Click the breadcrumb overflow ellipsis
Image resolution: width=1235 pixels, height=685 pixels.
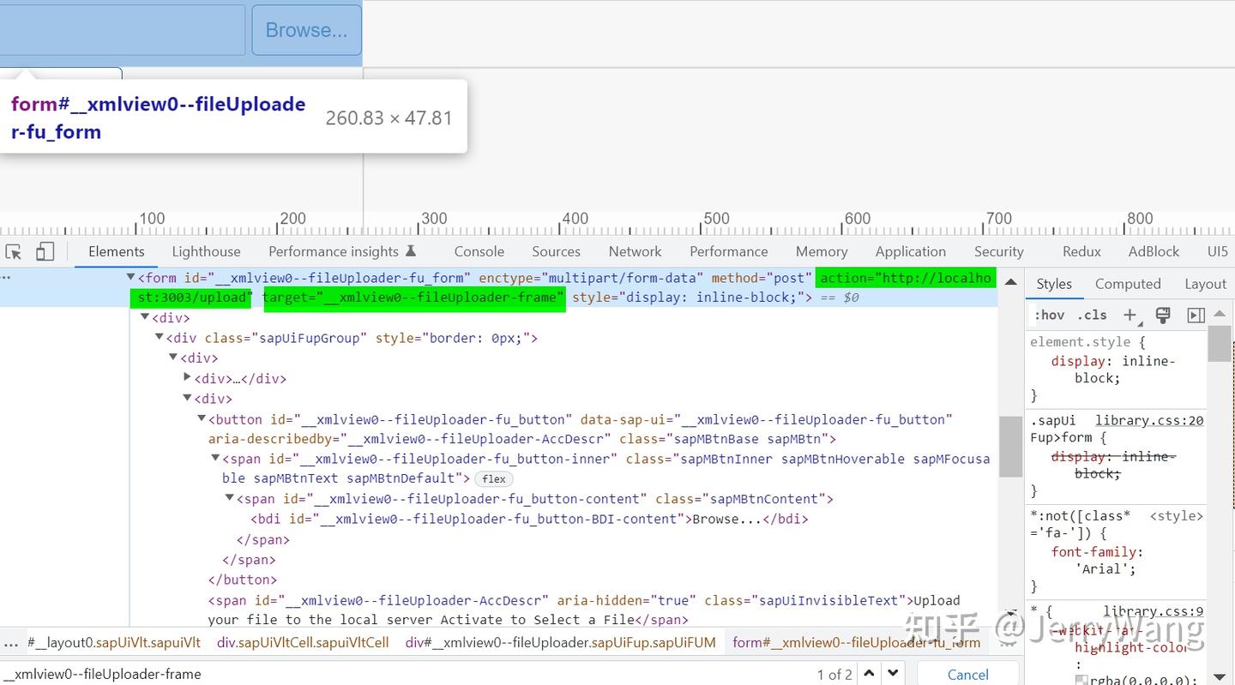point(11,643)
